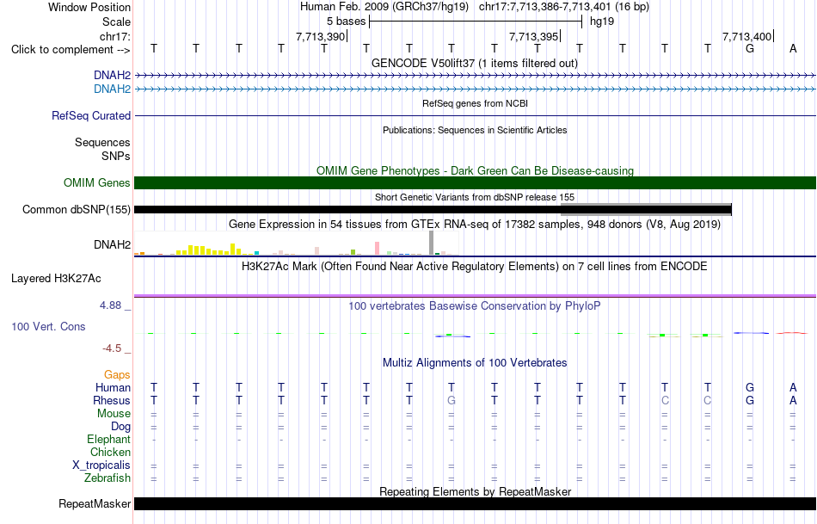Click the 5 bases scale bar
Image resolution: width=817 pixels, height=524 pixels.
coord(476,22)
